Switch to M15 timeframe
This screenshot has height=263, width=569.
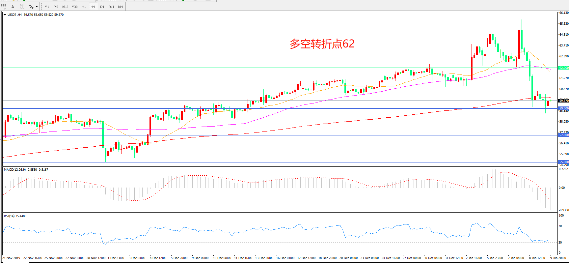click(x=65, y=7)
